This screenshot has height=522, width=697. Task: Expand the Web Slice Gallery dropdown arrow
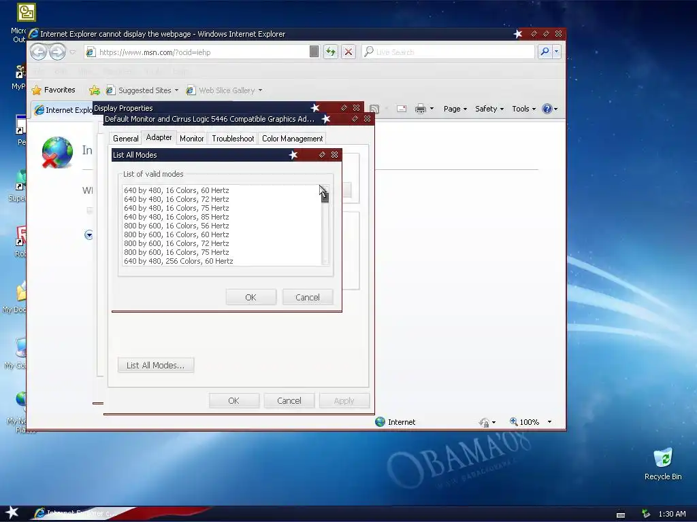click(x=261, y=90)
